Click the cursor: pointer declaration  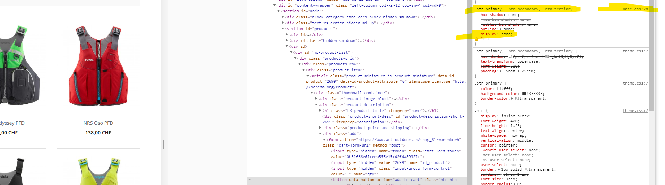499,145
